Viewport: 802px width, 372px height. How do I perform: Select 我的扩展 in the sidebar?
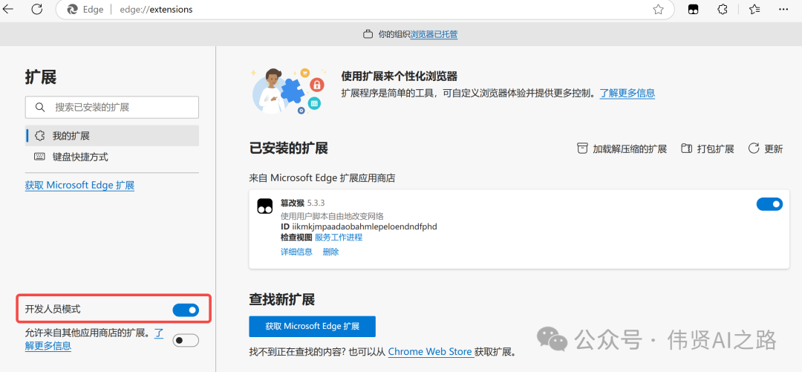[x=112, y=136]
